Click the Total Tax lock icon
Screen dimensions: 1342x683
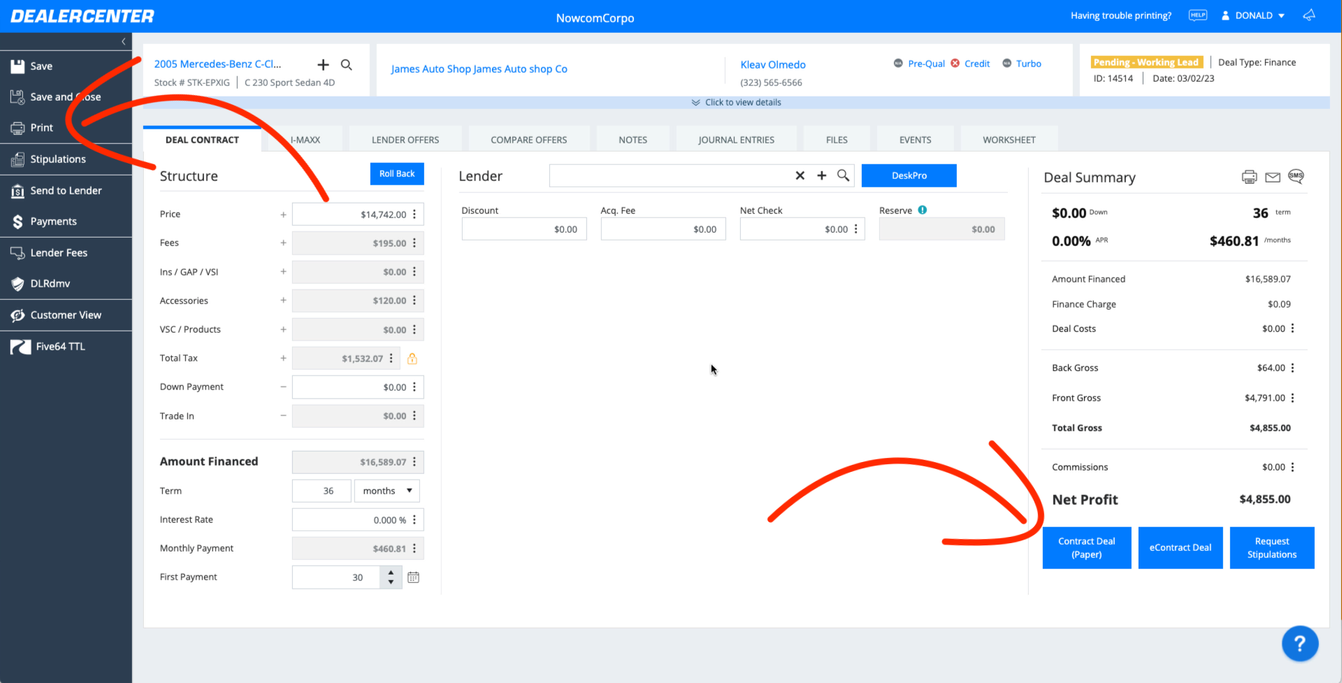[412, 359]
